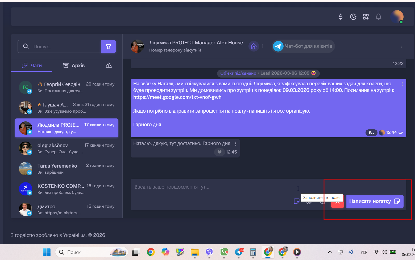Click into the Пошук search field
This screenshot has height=260, width=415.
pos(59,46)
